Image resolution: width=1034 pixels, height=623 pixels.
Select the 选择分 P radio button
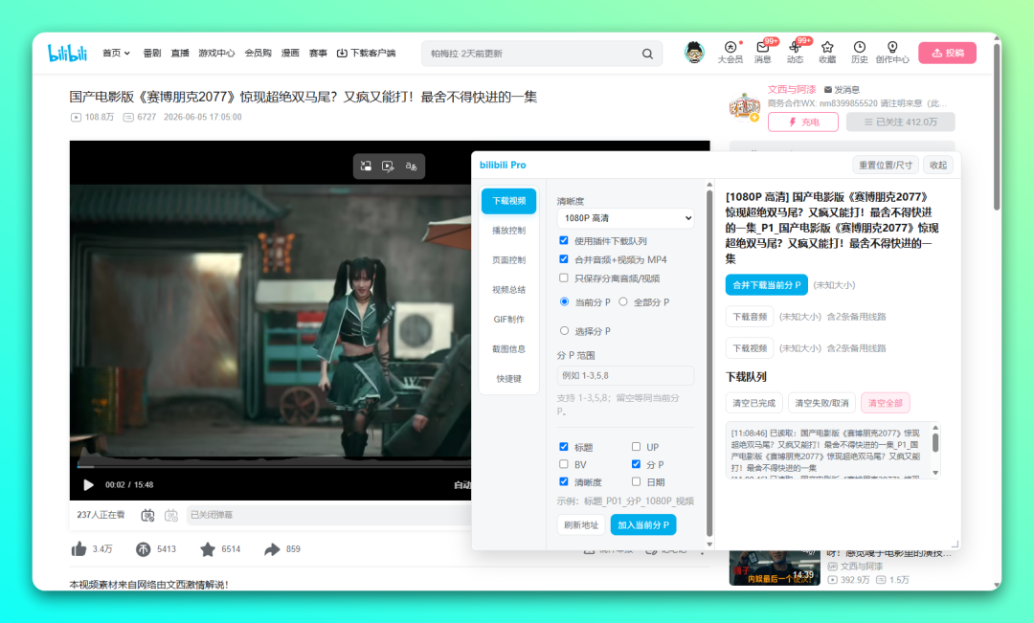(565, 330)
